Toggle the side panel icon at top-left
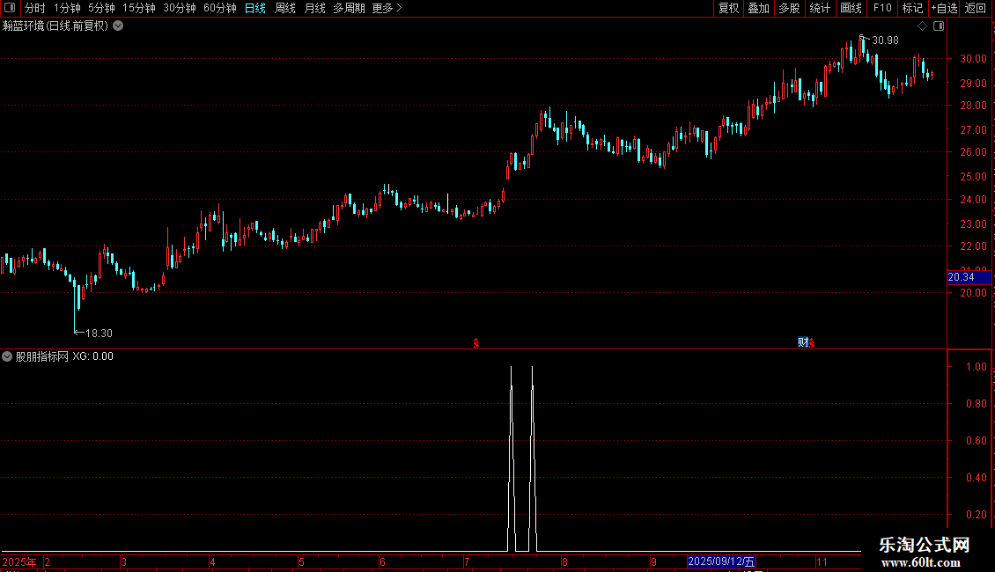 (x=10, y=8)
